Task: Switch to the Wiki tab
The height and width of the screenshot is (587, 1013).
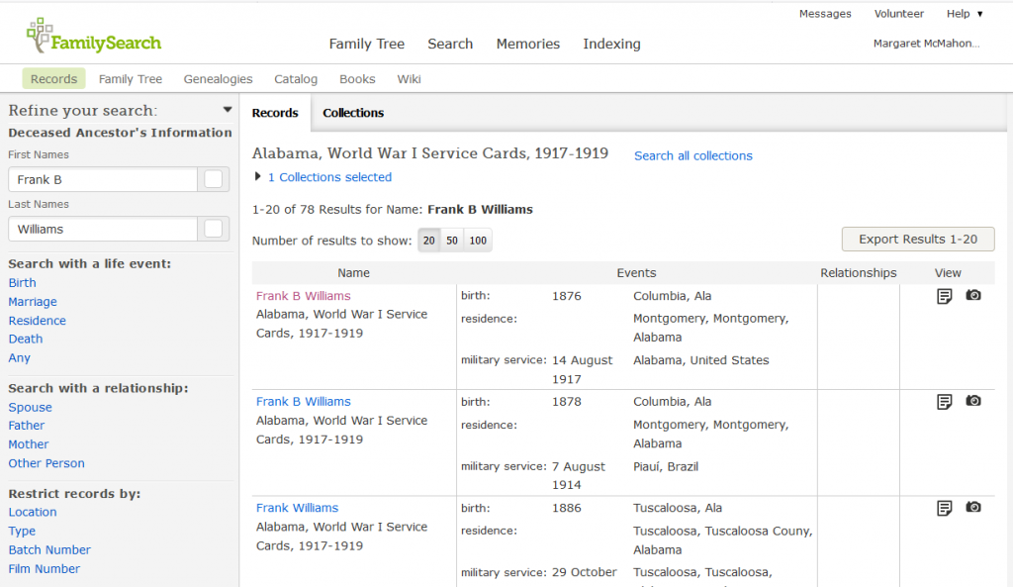Action: pyautogui.click(x=409, y=79)
